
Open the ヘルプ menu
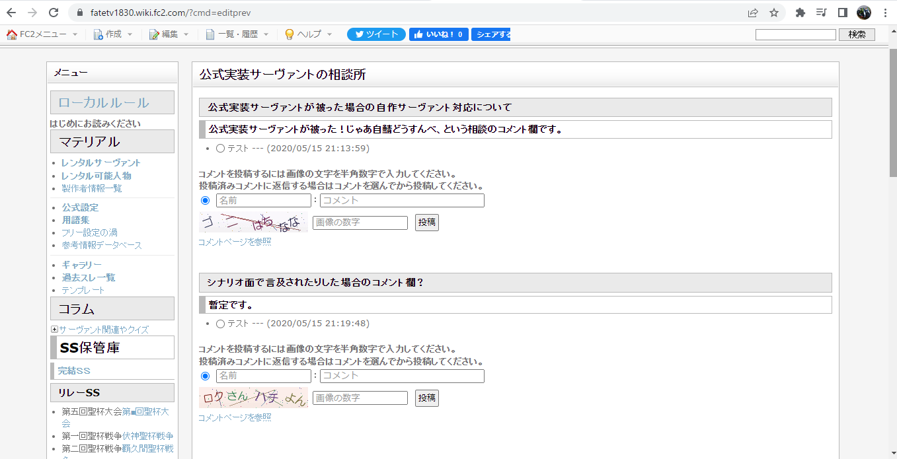[308, 34]
